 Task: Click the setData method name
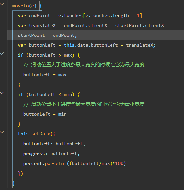click(x=41, y=134)
